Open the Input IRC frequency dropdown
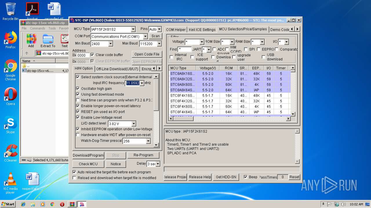 point(142,83)
